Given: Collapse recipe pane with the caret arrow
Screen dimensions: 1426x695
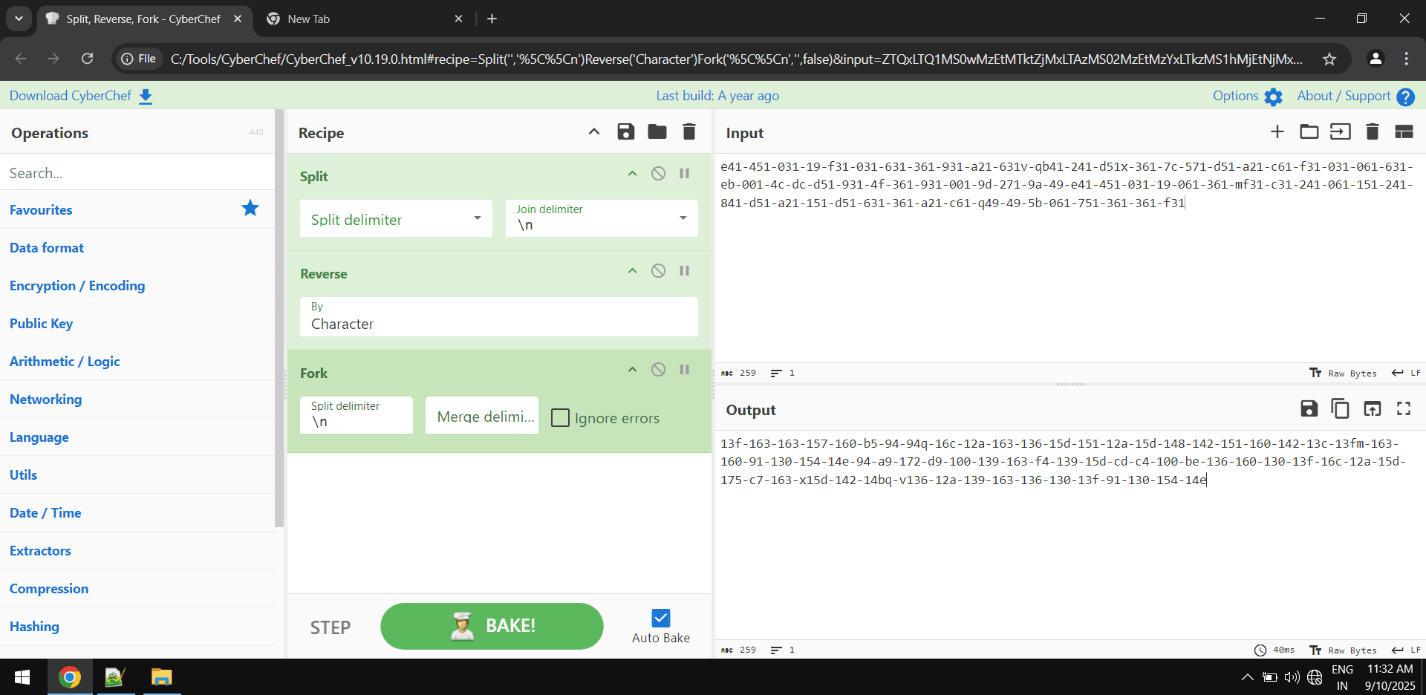Looking at the screenshot, I should (594, 132).
